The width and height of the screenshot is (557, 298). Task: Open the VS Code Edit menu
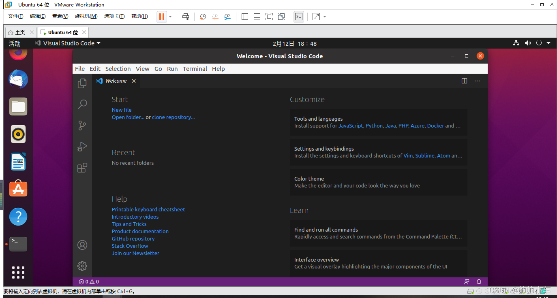95,69
